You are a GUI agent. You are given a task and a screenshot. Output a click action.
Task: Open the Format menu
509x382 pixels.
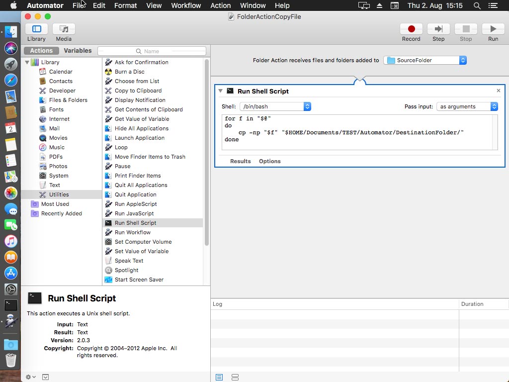[x=125, y=5]
